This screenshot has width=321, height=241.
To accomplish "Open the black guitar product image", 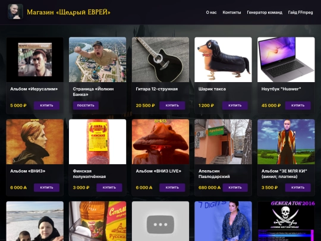I will (160, 60).
